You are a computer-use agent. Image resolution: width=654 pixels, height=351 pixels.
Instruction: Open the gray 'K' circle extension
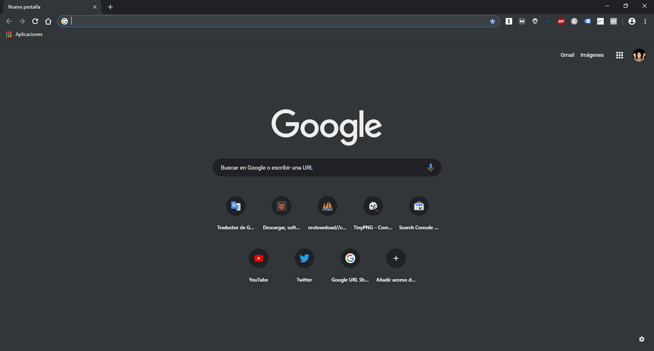[x=574, y=21]
